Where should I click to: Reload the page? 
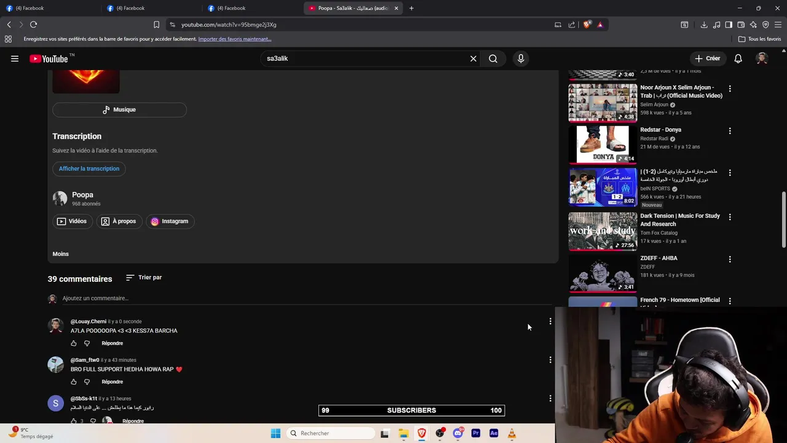click(x=33, y=25)
